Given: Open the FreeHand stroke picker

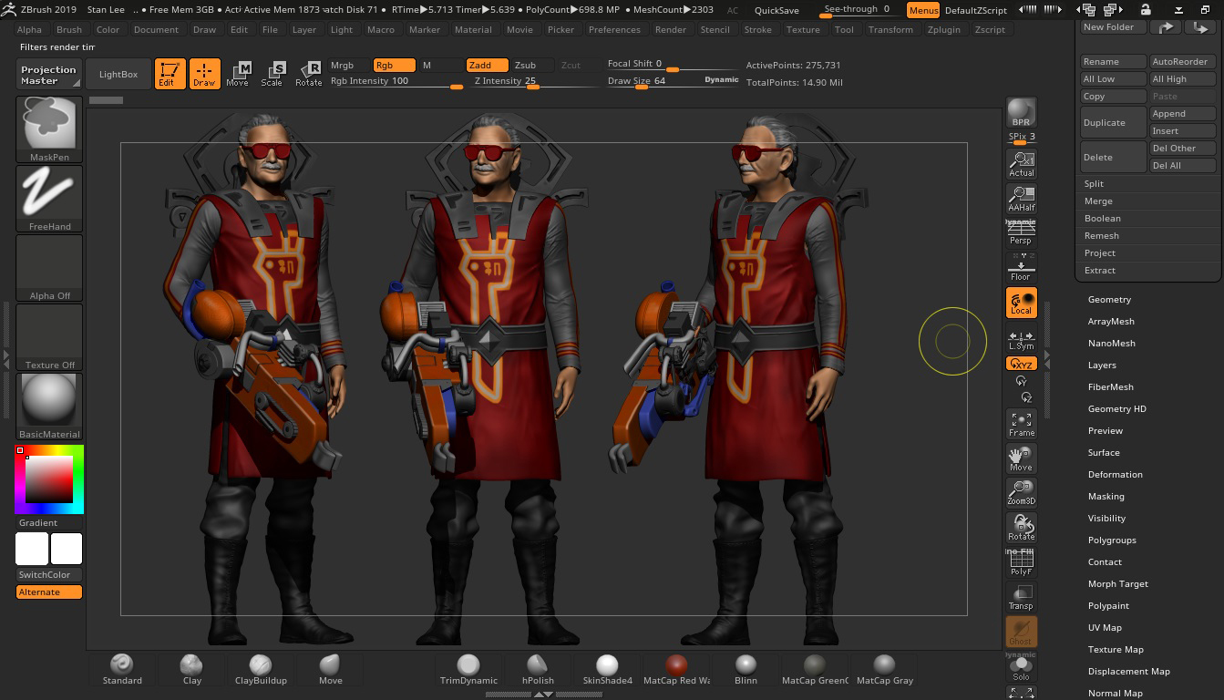Looking at the screenshot, I should point(49,199).
